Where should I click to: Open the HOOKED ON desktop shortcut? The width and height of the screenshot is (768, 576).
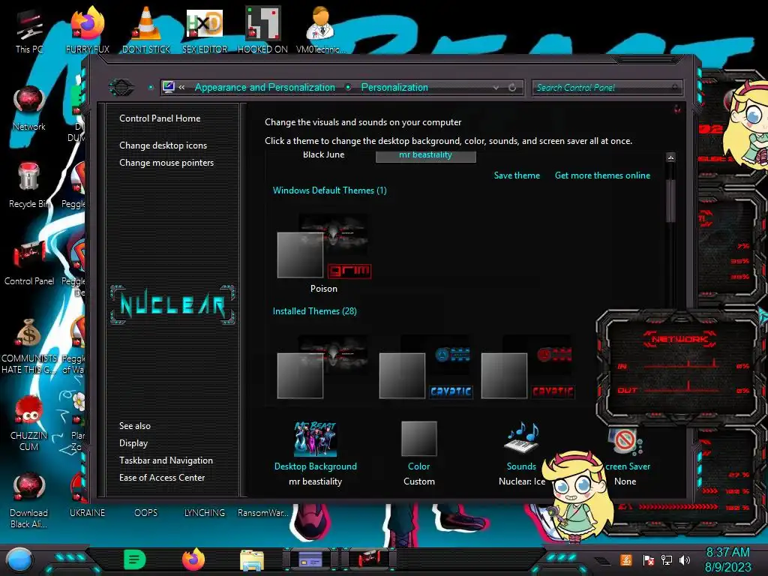point(262,31)
